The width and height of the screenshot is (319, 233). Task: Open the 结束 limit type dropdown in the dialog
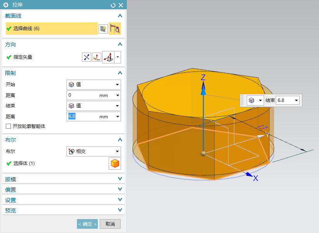tap(94, 106)
